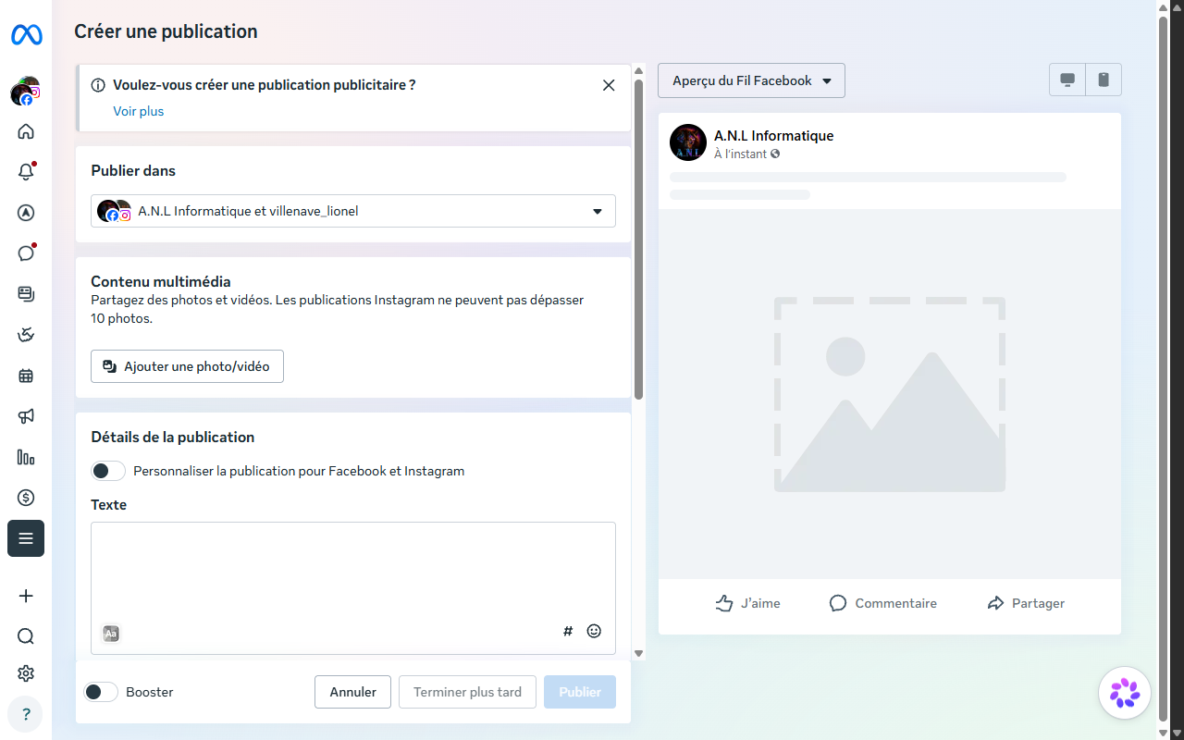Click Partager in the preview

pyautogui.click(x=1026, y=603)
